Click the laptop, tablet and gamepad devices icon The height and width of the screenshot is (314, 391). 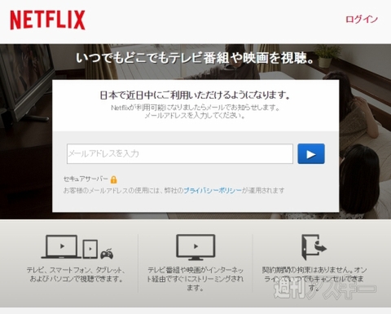77,247
